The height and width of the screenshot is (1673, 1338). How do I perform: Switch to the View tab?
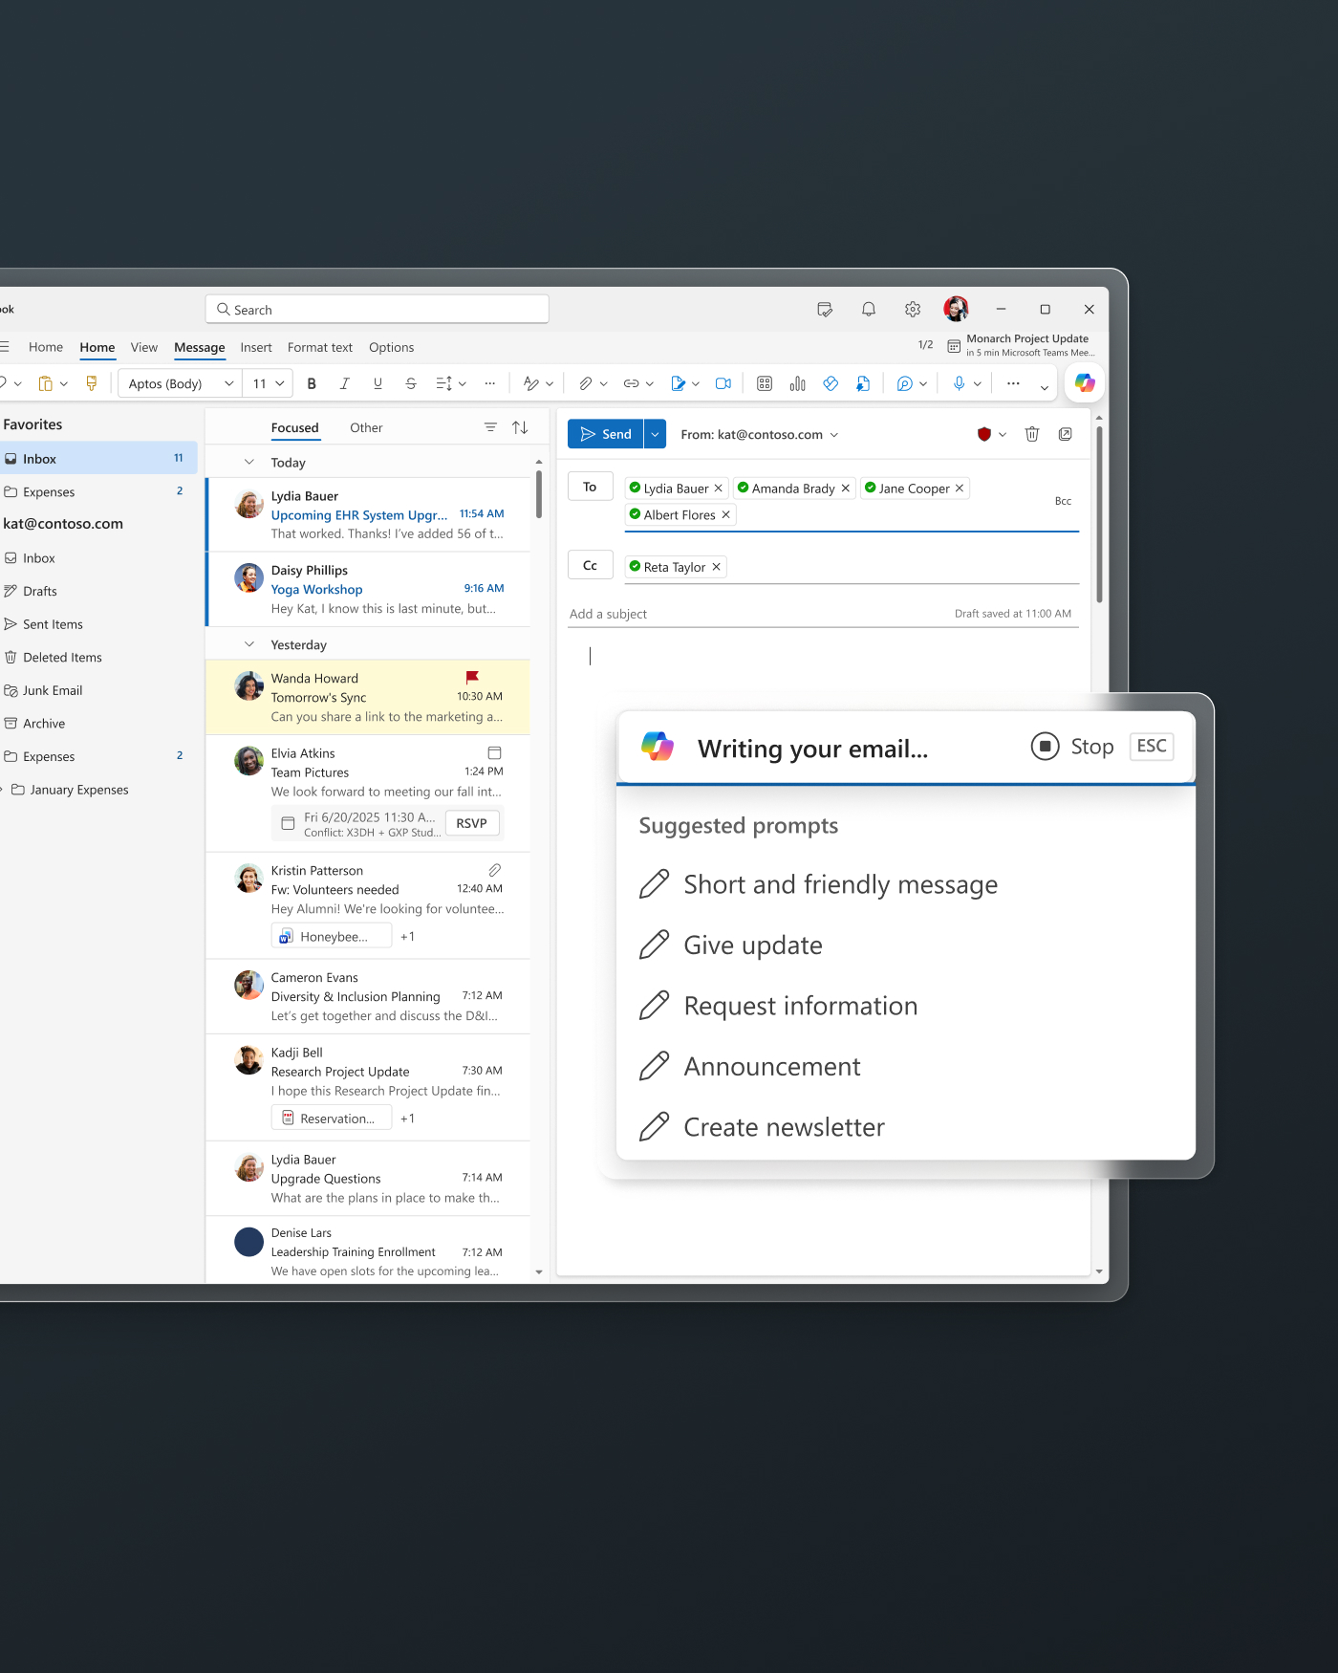click(x=144, y=347)
